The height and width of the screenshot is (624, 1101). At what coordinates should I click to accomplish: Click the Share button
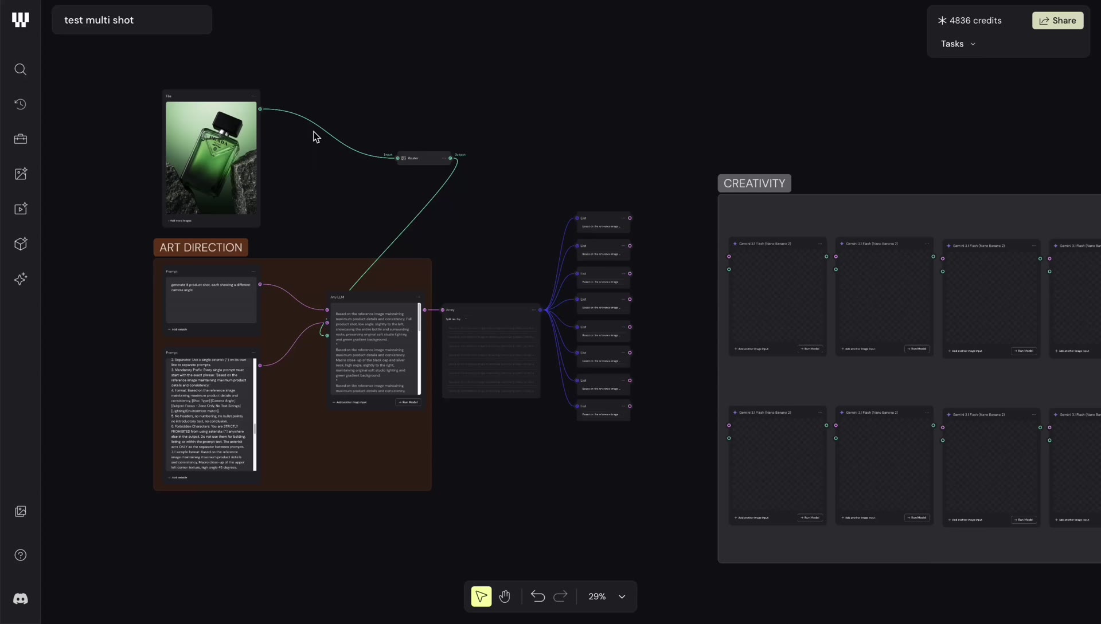coord(1057,21)
